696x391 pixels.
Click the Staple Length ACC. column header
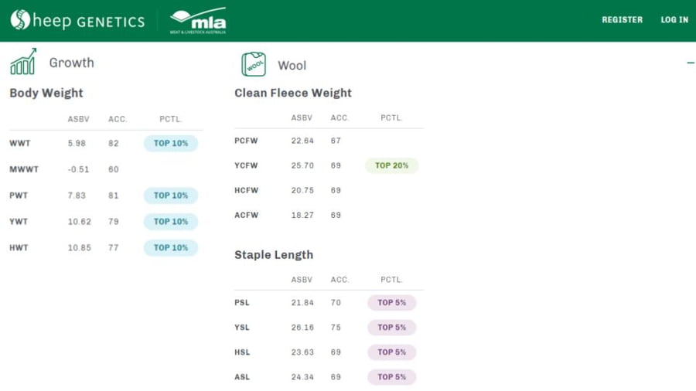(339, 280)
